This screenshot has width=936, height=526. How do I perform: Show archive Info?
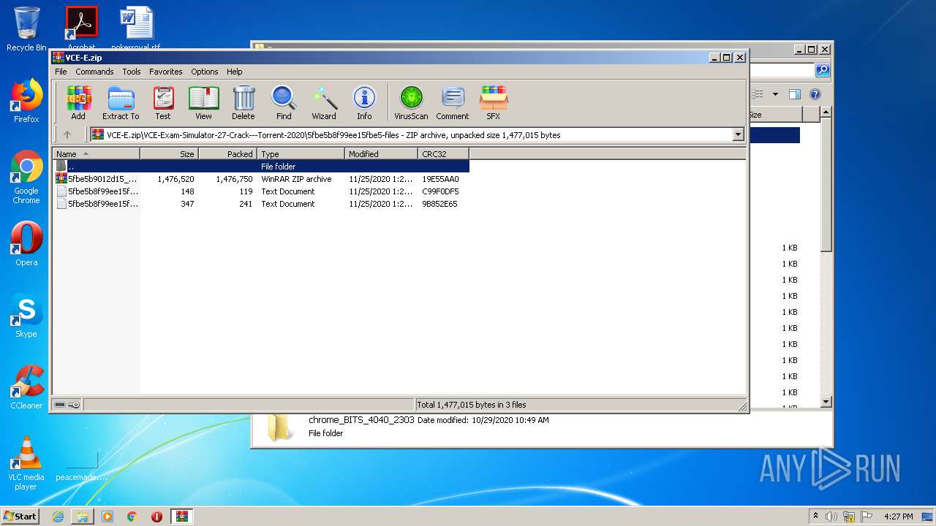364,102
